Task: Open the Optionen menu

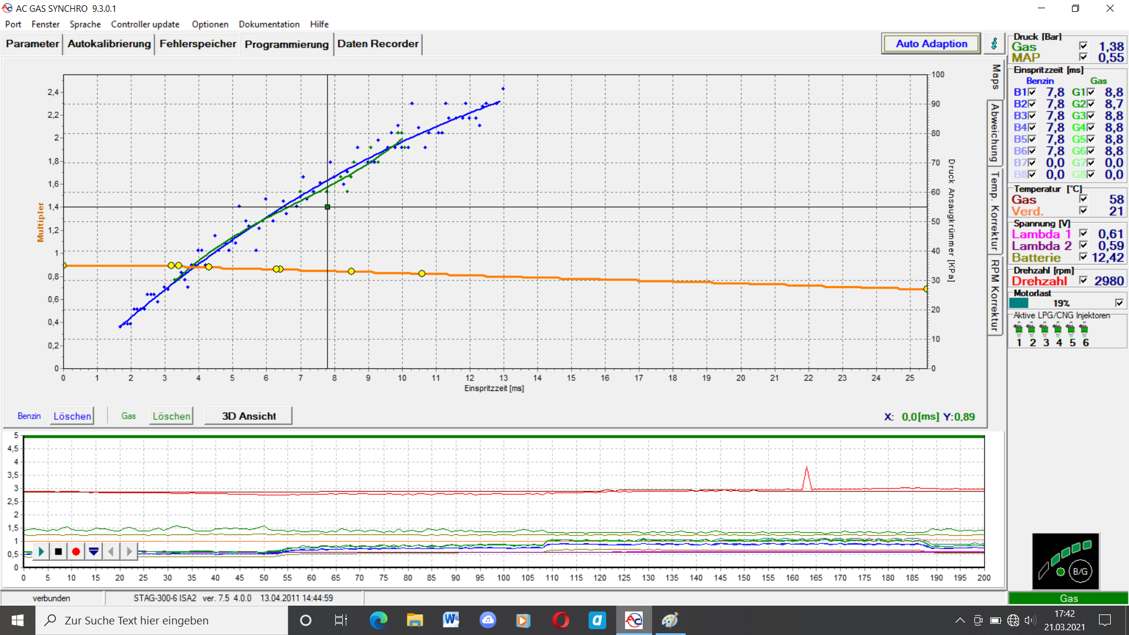Action: (x=210, y=24)
